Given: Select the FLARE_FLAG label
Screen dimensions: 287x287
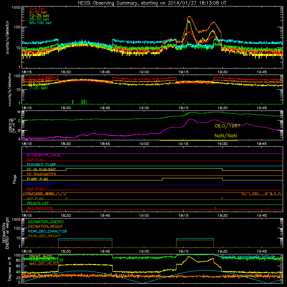Looking at the screenshot, I should pos(37,179).
